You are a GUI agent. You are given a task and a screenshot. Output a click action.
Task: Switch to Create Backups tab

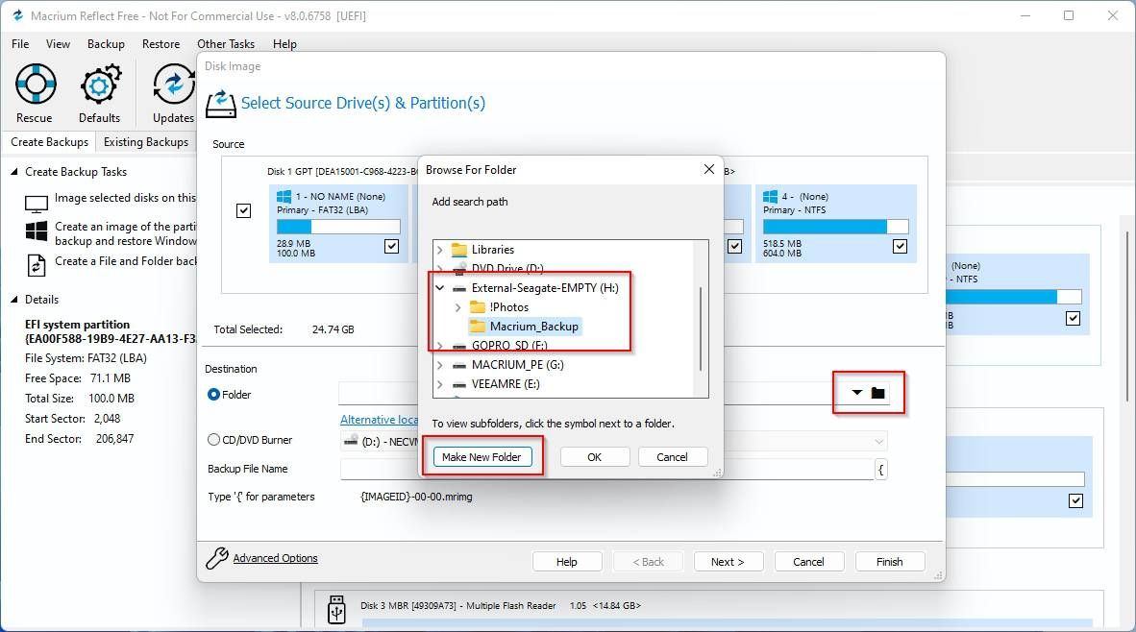coord(49,142)
